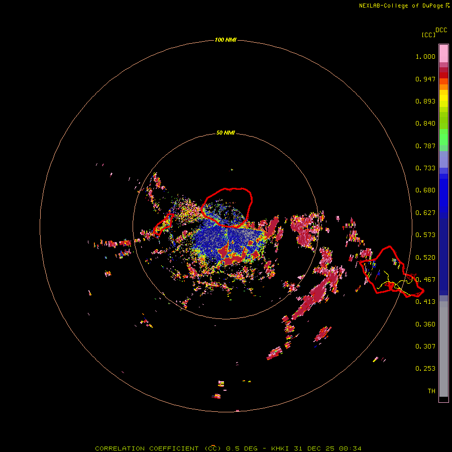Viewport: 452px width, 452px height.
Task: Click the 0.893 scale value
Action: click(x=425, y=101)
